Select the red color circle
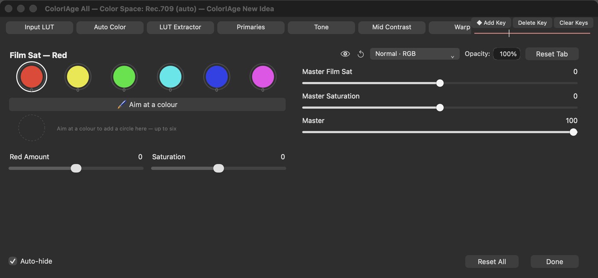Viewport: 598px width, 278px height. (x=32, y=77)
